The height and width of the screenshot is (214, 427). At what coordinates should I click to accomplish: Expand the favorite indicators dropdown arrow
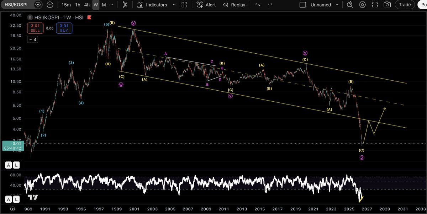pyautogui.click(x=174, y=5)
